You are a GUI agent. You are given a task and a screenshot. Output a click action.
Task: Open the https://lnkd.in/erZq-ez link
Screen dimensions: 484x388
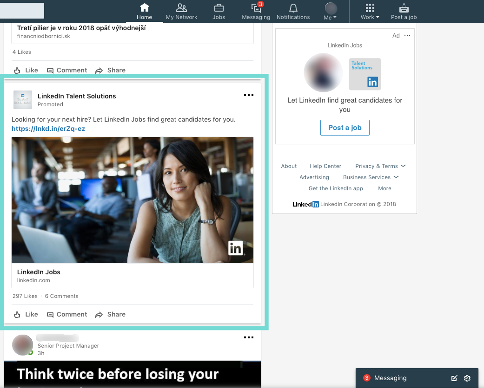click(48, 129)
